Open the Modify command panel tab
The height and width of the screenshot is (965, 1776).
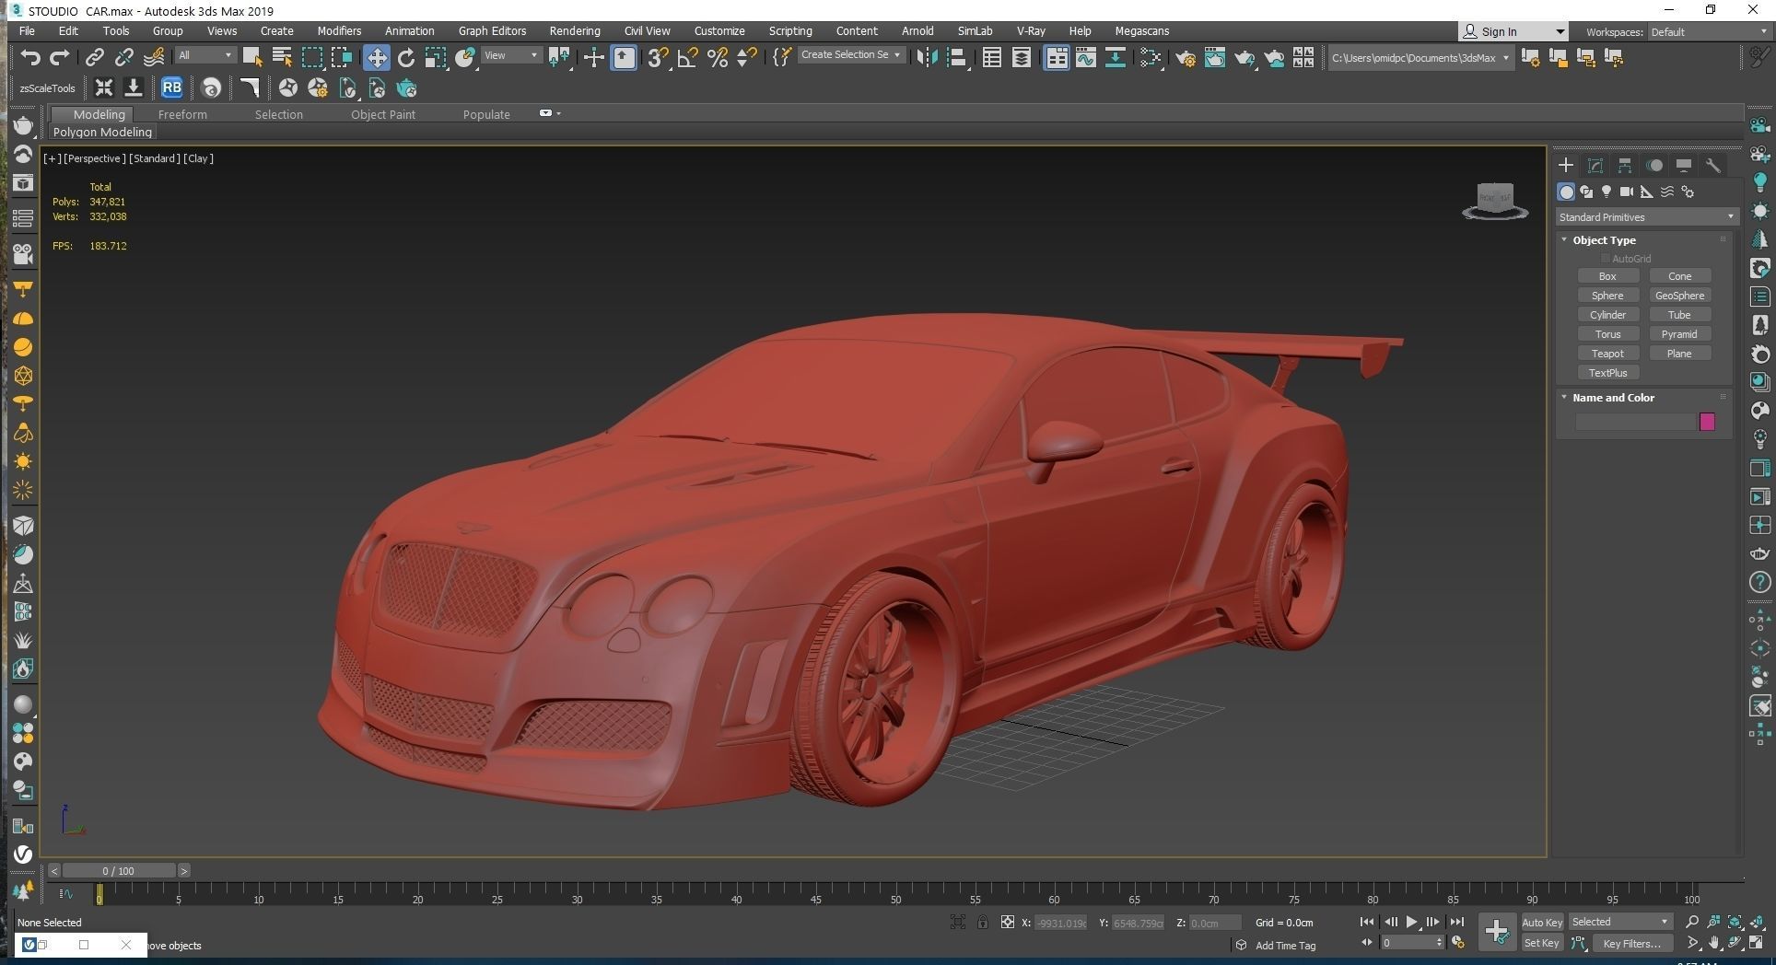click(1595, 166)
